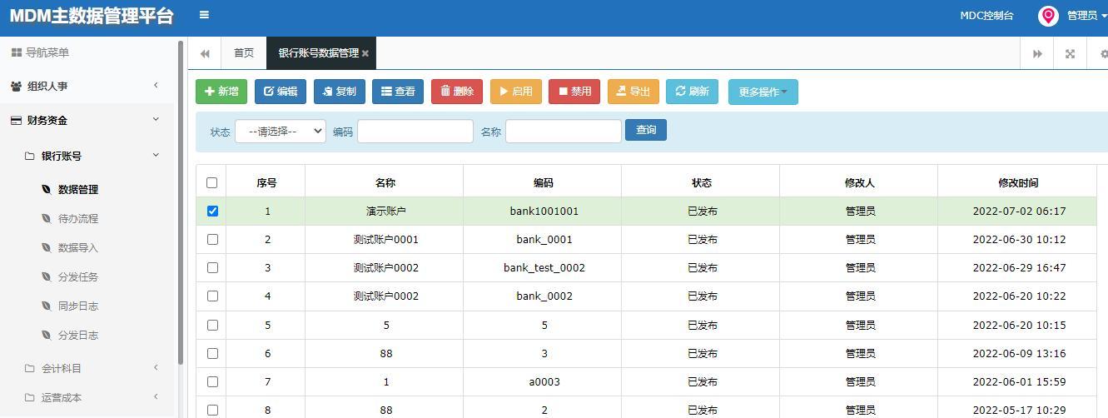Image resolution: width=1108 pixels, height=418 pixels.
Task: Open the MDC控制台 link
Action: [x=986, y=15]
